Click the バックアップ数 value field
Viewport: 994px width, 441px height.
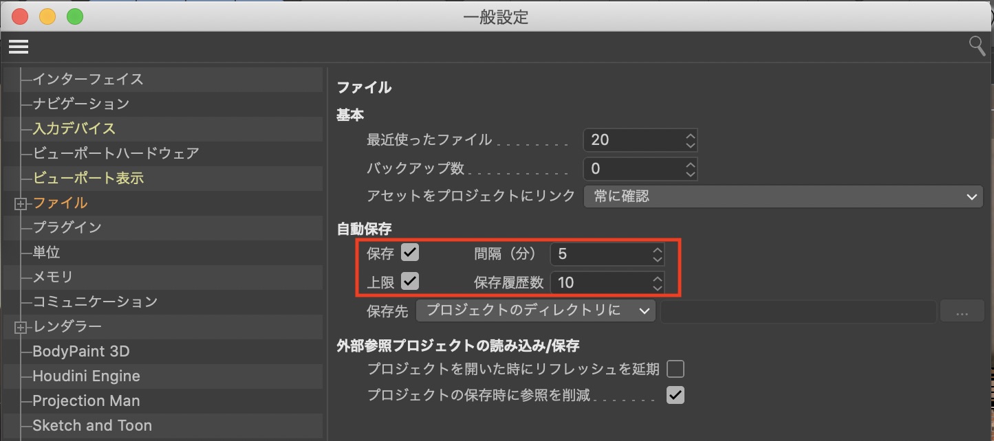tap(631, 168)
